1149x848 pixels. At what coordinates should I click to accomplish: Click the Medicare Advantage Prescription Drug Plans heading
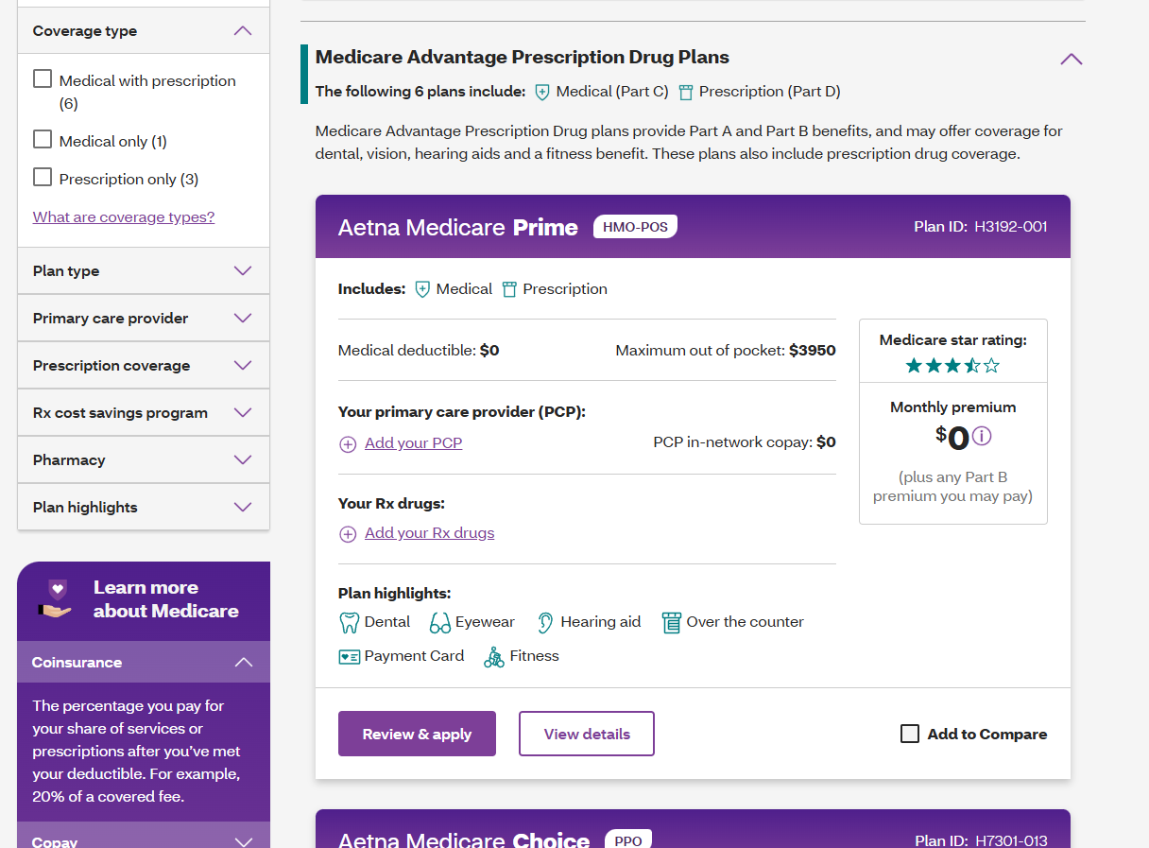click(x=523, y=57)
